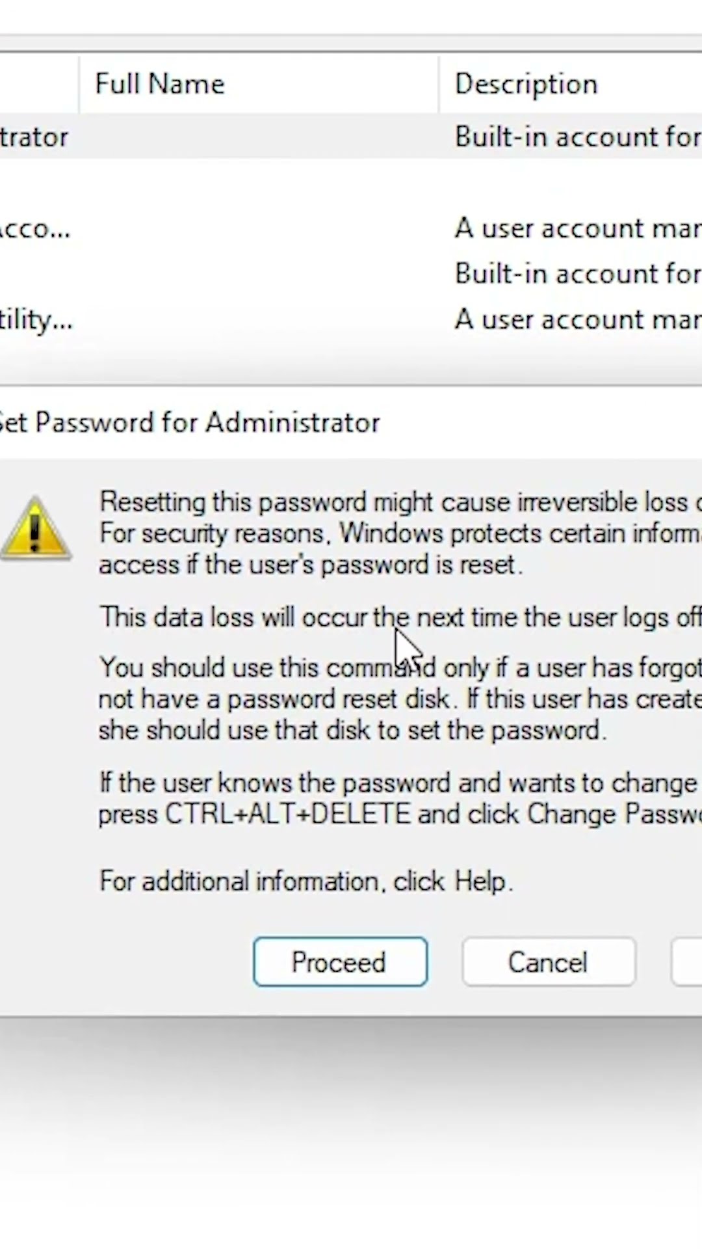Select the Administrator row ending in 'trator'
This screenshot has width=702, height=1249.
click(x=34, y=137)
